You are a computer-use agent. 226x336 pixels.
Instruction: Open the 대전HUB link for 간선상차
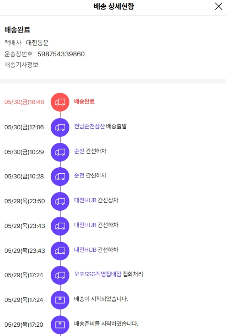tap(85, 200)
